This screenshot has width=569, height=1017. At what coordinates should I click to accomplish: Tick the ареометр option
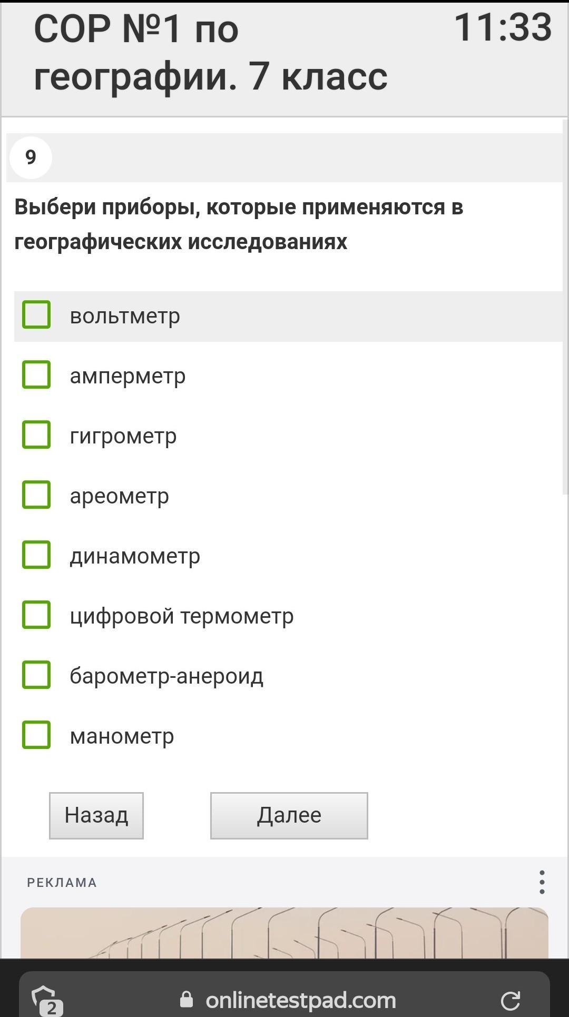tap(36, 495)
